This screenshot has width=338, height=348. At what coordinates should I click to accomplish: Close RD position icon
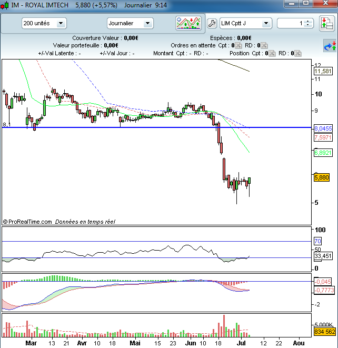pos(298,54)
